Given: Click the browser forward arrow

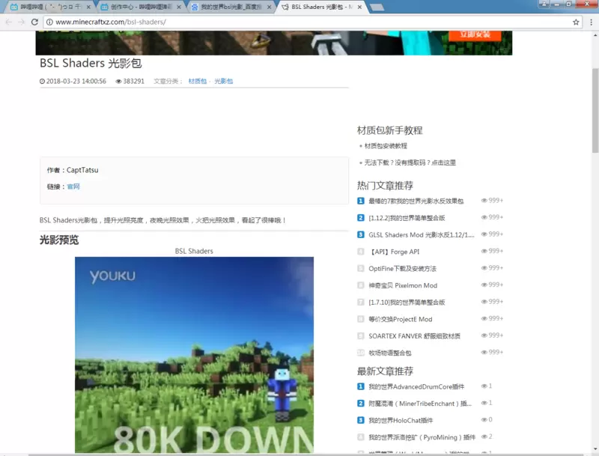Looking at the screenshot, I should pos(22,22).
